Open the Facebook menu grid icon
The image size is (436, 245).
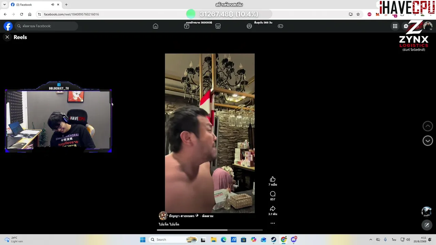(x=395, y=26)
